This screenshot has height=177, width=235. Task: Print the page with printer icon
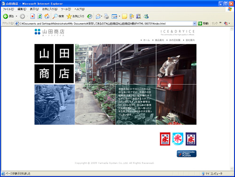tap(106, 16)
